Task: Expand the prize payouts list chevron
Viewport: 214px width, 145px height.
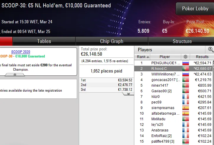Action: (x=128, y=94)
